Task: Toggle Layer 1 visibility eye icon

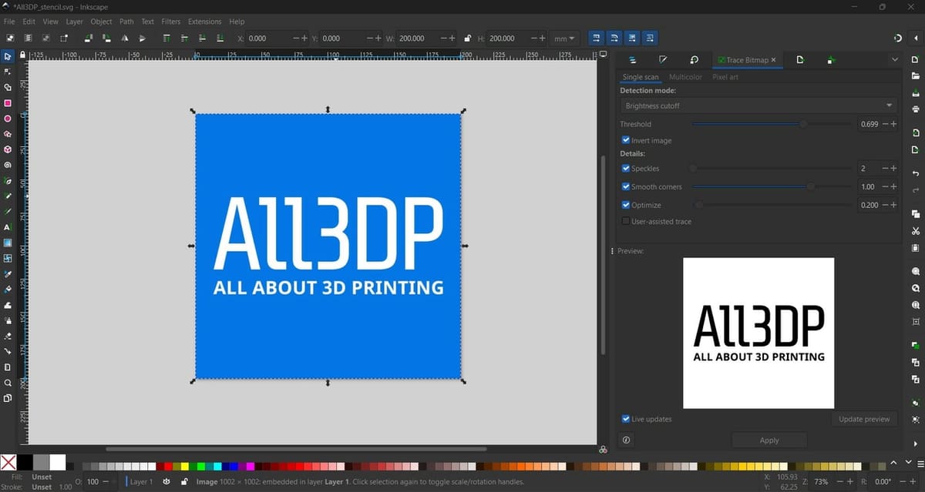Action: click(166, 481)
